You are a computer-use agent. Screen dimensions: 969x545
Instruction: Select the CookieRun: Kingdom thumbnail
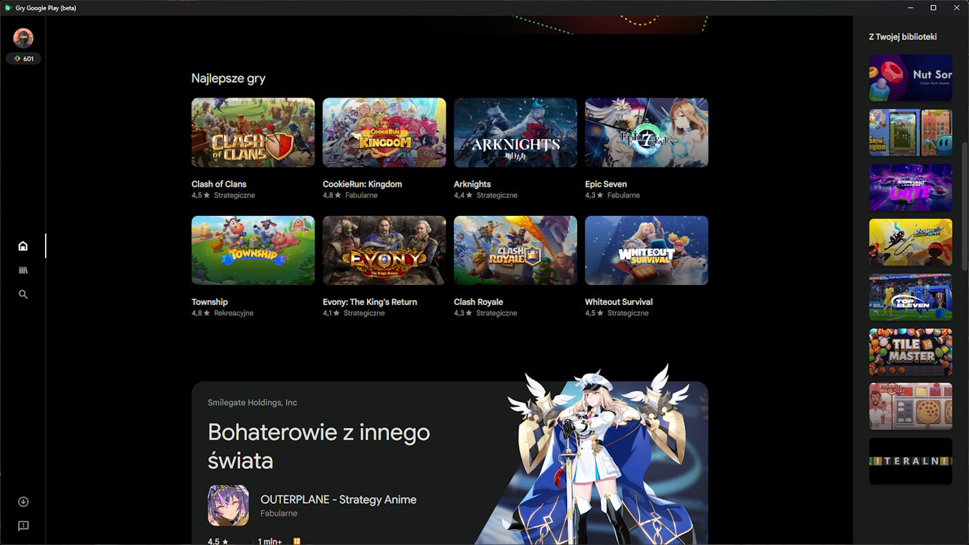(384, 133)
